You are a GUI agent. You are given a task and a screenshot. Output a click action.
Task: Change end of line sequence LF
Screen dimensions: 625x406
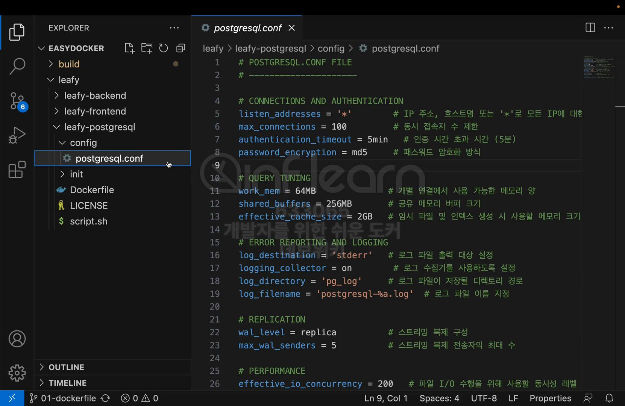(x=513, y=398)
